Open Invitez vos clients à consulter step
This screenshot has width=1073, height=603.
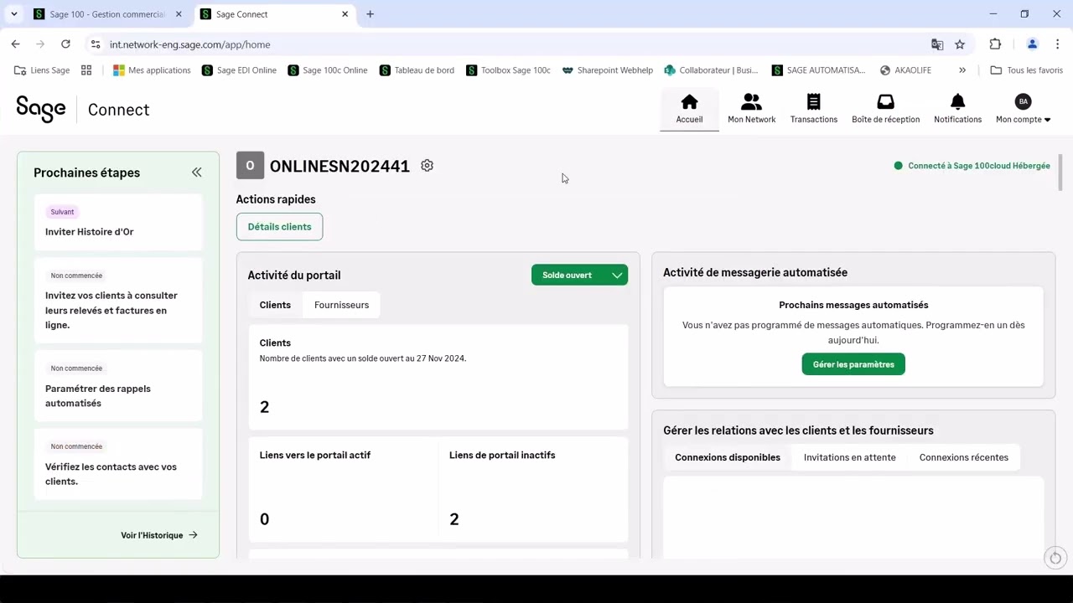118,301
